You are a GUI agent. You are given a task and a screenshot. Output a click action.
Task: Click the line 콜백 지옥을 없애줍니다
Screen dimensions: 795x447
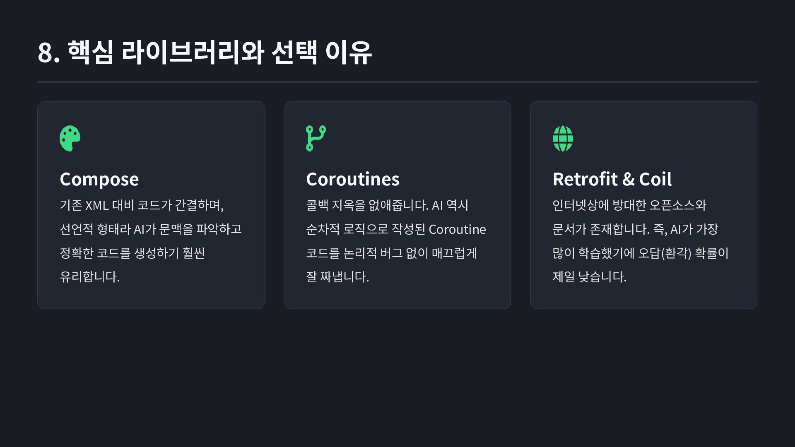[367, 205]
